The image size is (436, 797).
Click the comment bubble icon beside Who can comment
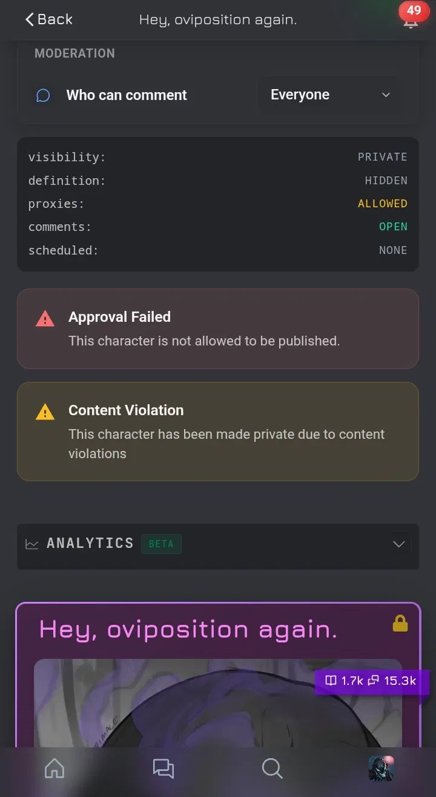pos(43,95)
